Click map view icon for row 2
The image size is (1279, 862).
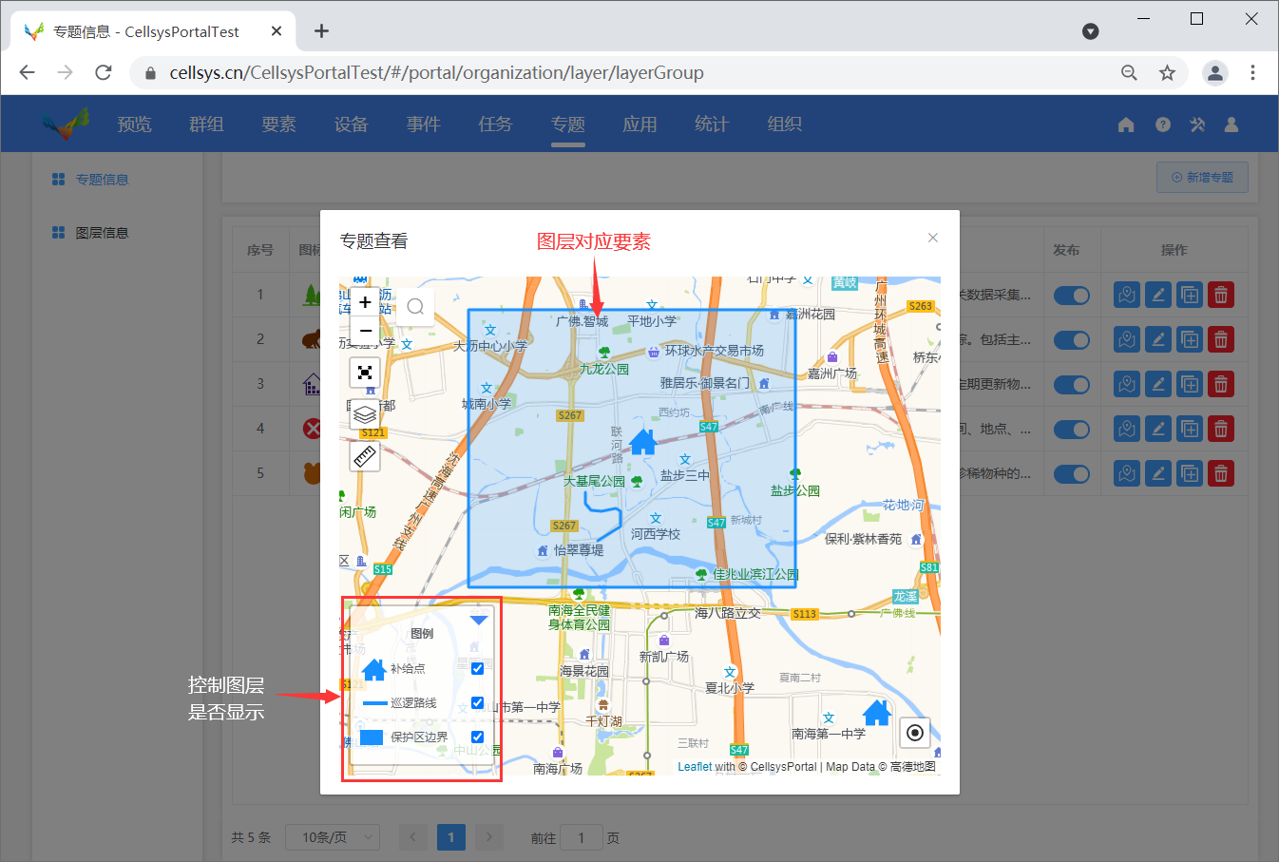1127,339
